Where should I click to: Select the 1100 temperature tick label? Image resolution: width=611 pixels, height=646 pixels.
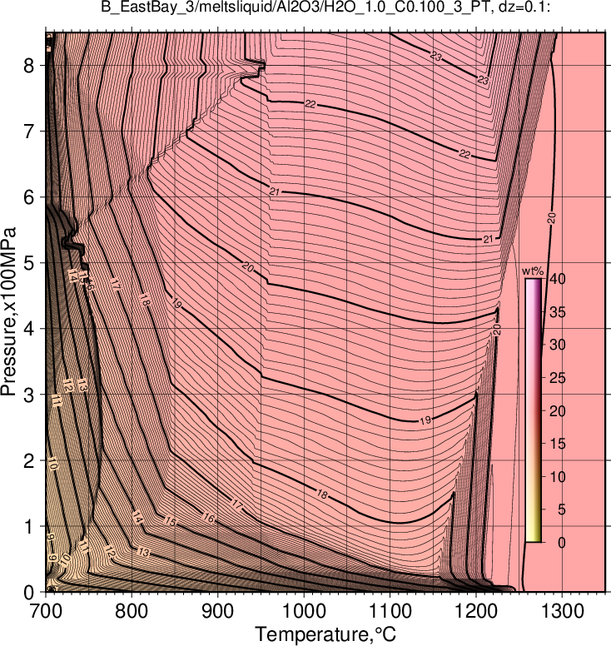[x=390, y=611]
